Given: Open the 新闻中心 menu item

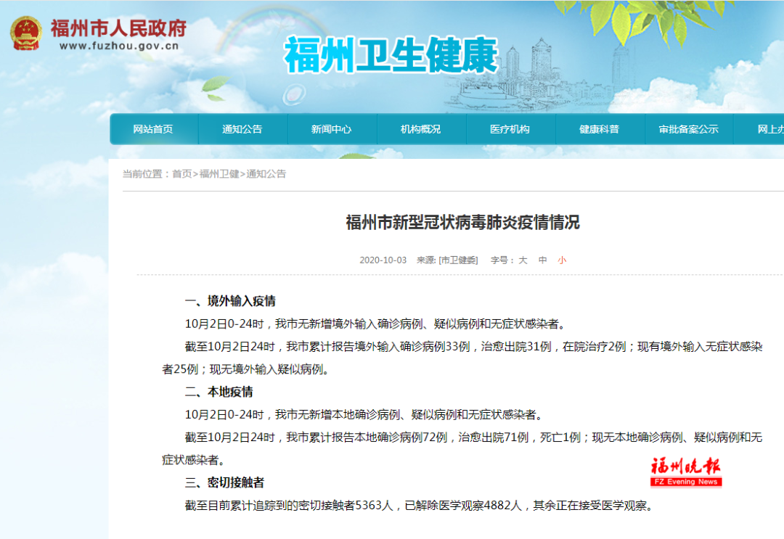Looking at the screenshot, I should pos(332,128).
